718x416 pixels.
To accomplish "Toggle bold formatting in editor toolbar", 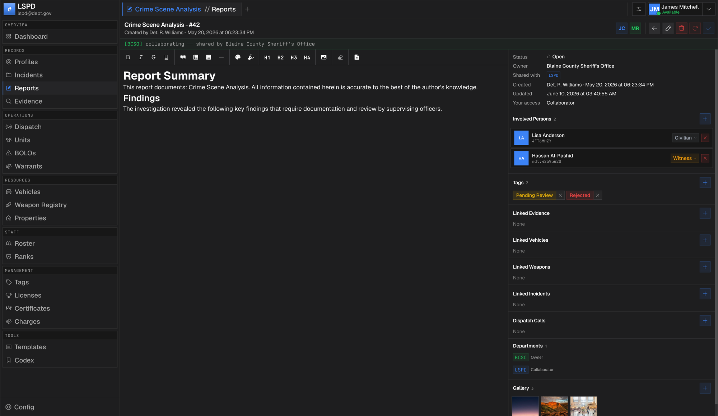I will 128,57.
